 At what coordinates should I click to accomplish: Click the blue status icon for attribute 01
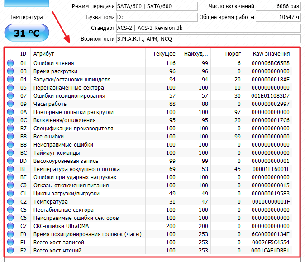10,63
